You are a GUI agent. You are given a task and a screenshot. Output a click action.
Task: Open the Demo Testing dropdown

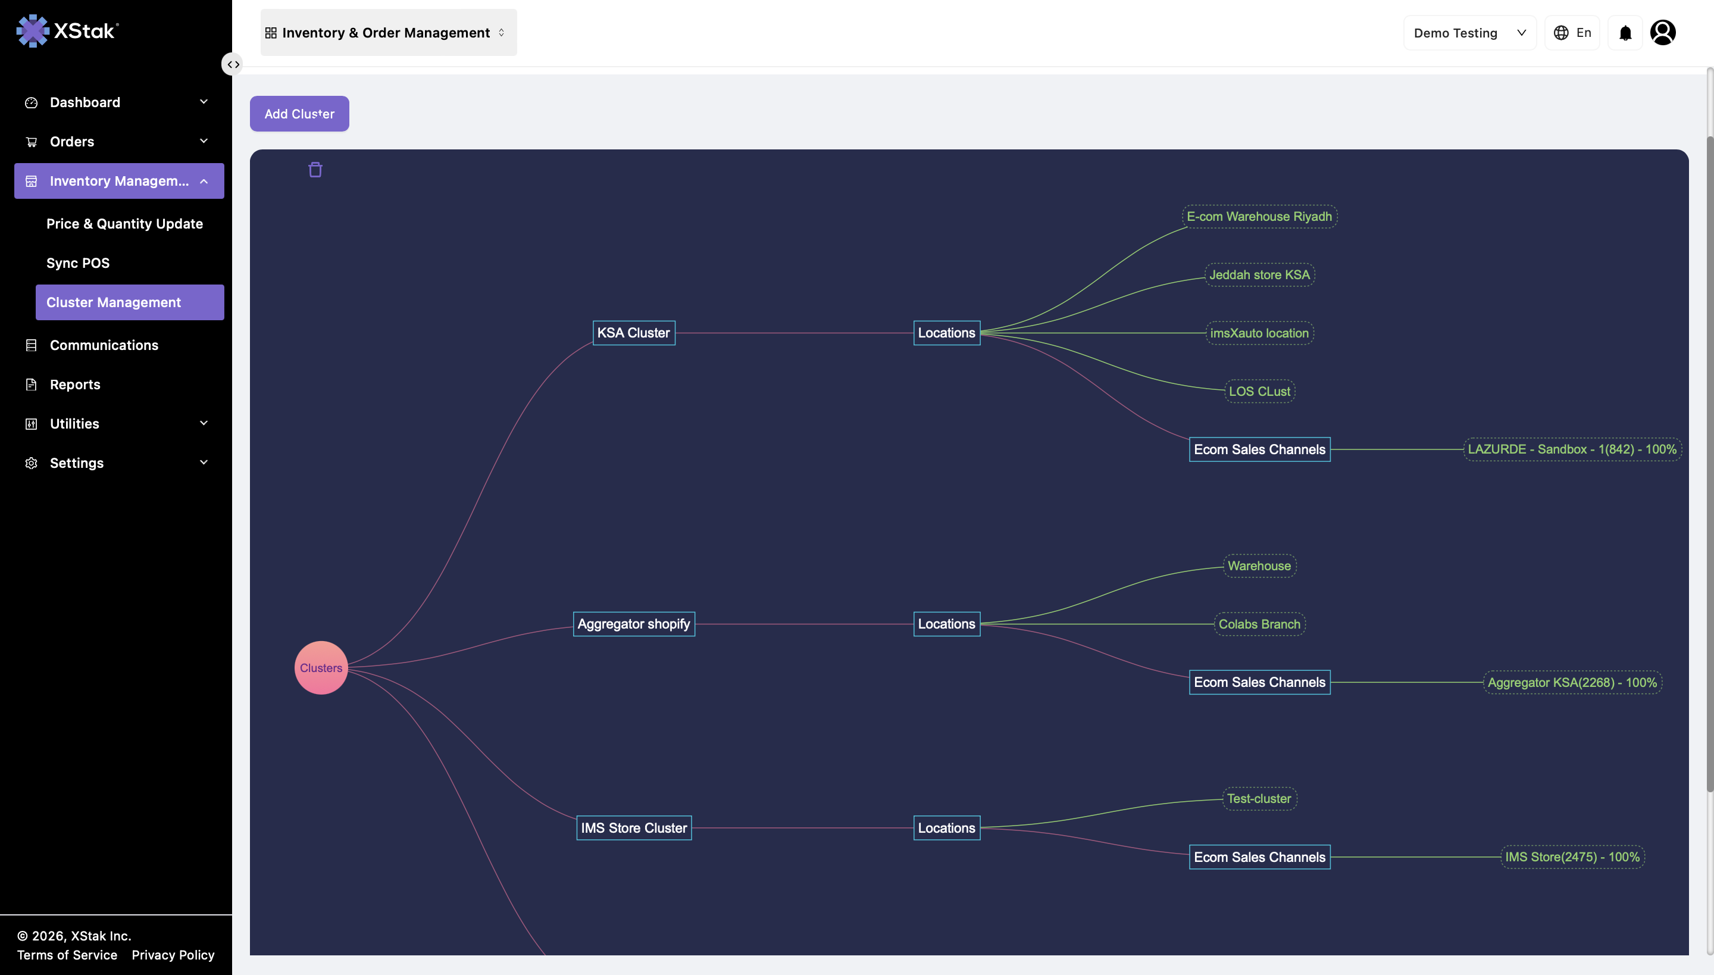click(1469, 33)
